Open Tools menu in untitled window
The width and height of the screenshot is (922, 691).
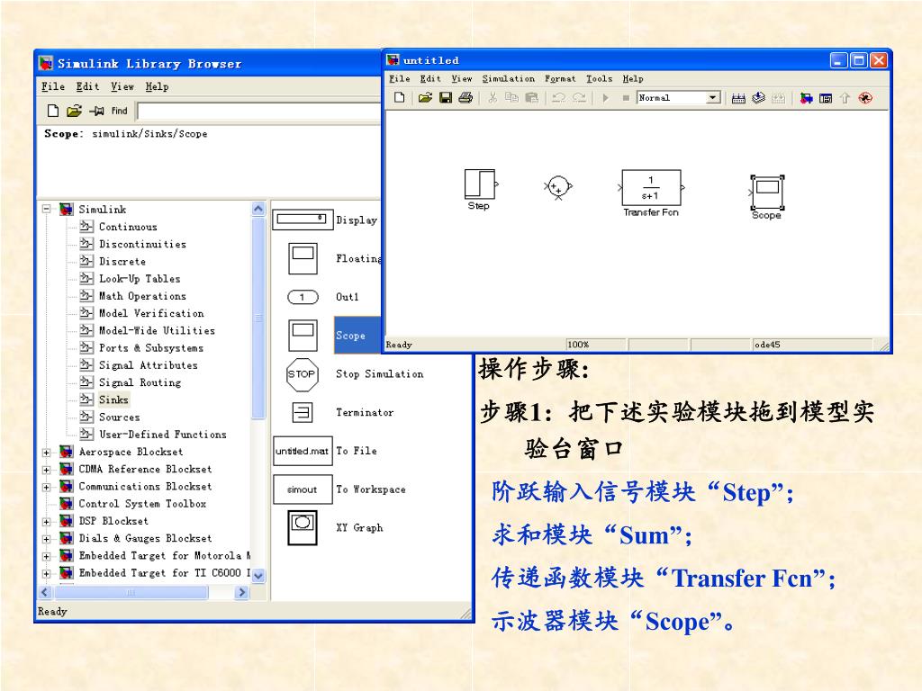coord(599,79)
